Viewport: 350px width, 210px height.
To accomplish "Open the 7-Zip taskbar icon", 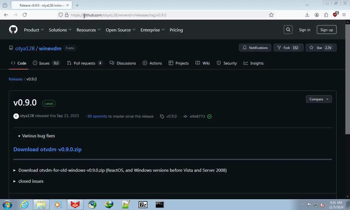I will point(143,205).
